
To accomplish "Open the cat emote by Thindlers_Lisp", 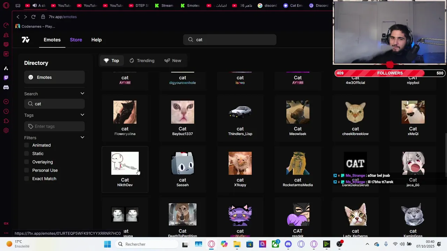I will pos(240,118).
